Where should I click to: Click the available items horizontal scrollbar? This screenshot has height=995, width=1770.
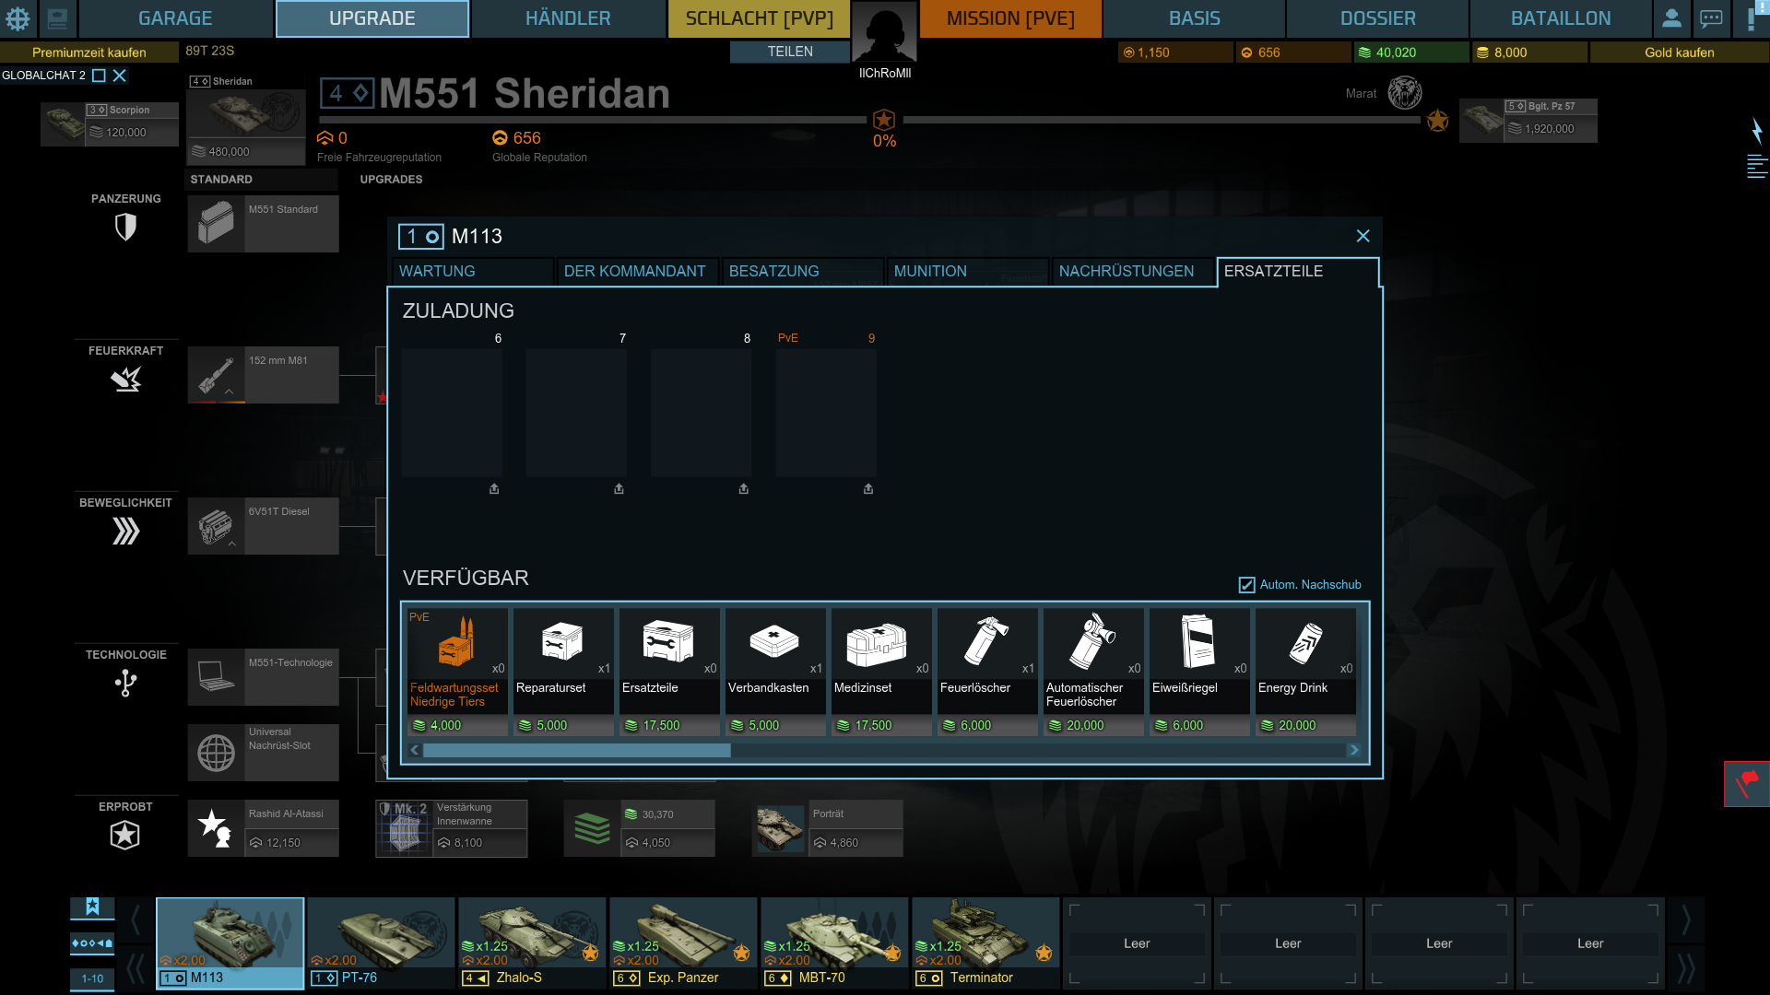[577, 750]
